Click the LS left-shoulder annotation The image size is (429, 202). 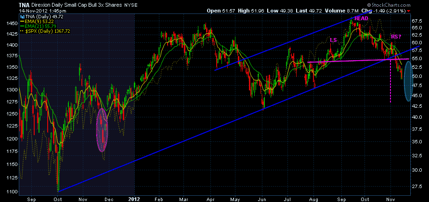333,40
